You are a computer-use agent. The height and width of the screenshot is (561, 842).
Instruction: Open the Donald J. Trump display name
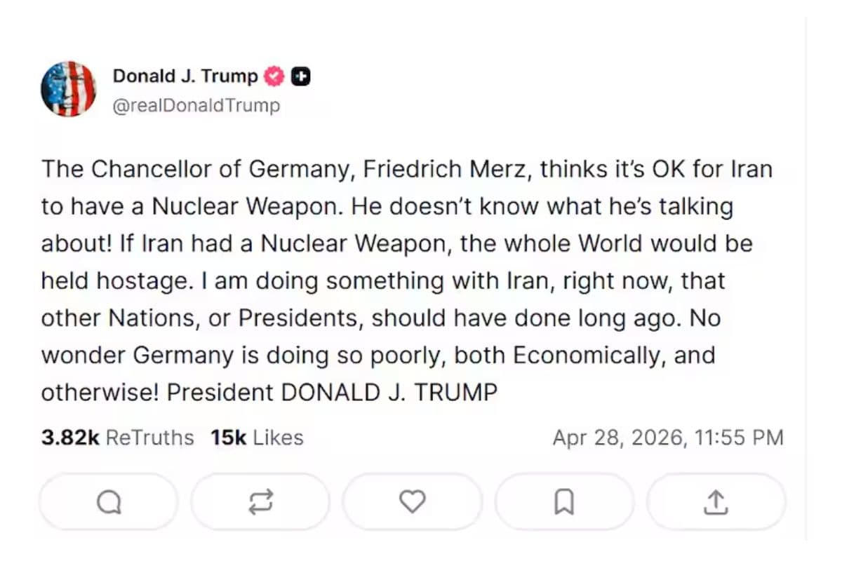(x=185, y=76)
